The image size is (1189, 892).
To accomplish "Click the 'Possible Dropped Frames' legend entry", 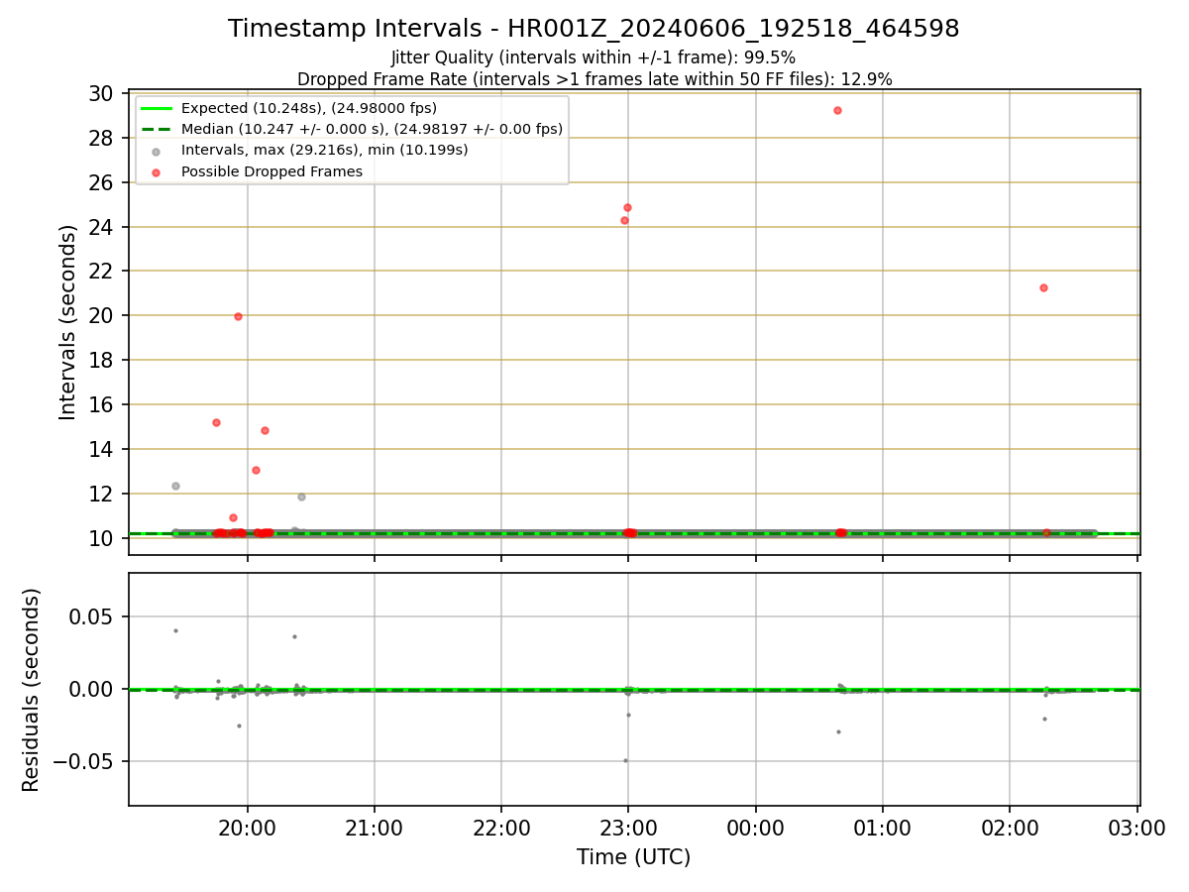I will tap(271, 171).
